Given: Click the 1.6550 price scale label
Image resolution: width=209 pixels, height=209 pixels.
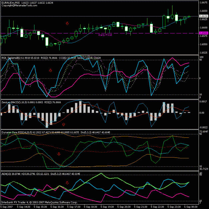Looking at the screenshot, I should (204, 44).
